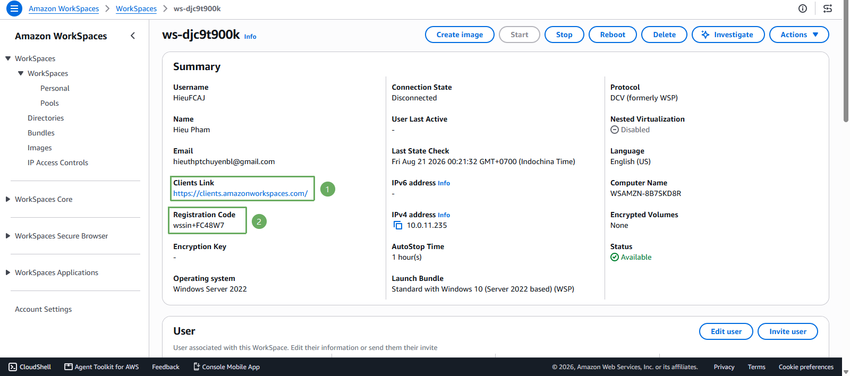Image resolution: width=850 pixels, height=376 pixels.
Task: Expand WorkSpaces Core section
Action: (8, 199)
